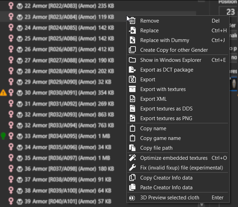238x207 pixels.
Task: Choose Copy game name
Action: pyautogui.click(x=160, y=138)
